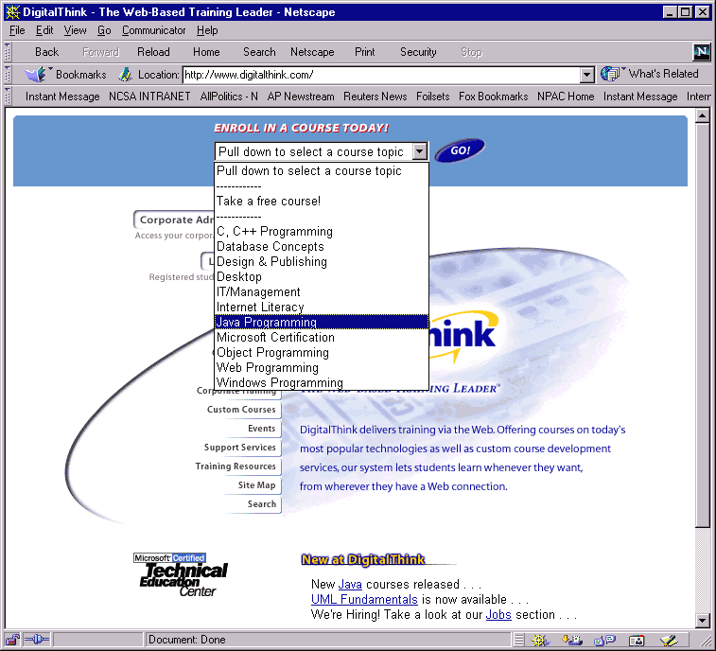Image resolution: width=716 pixels, height=651 pixels.
Task: Choose C, C++ Programming option
Action: point(322,231)
